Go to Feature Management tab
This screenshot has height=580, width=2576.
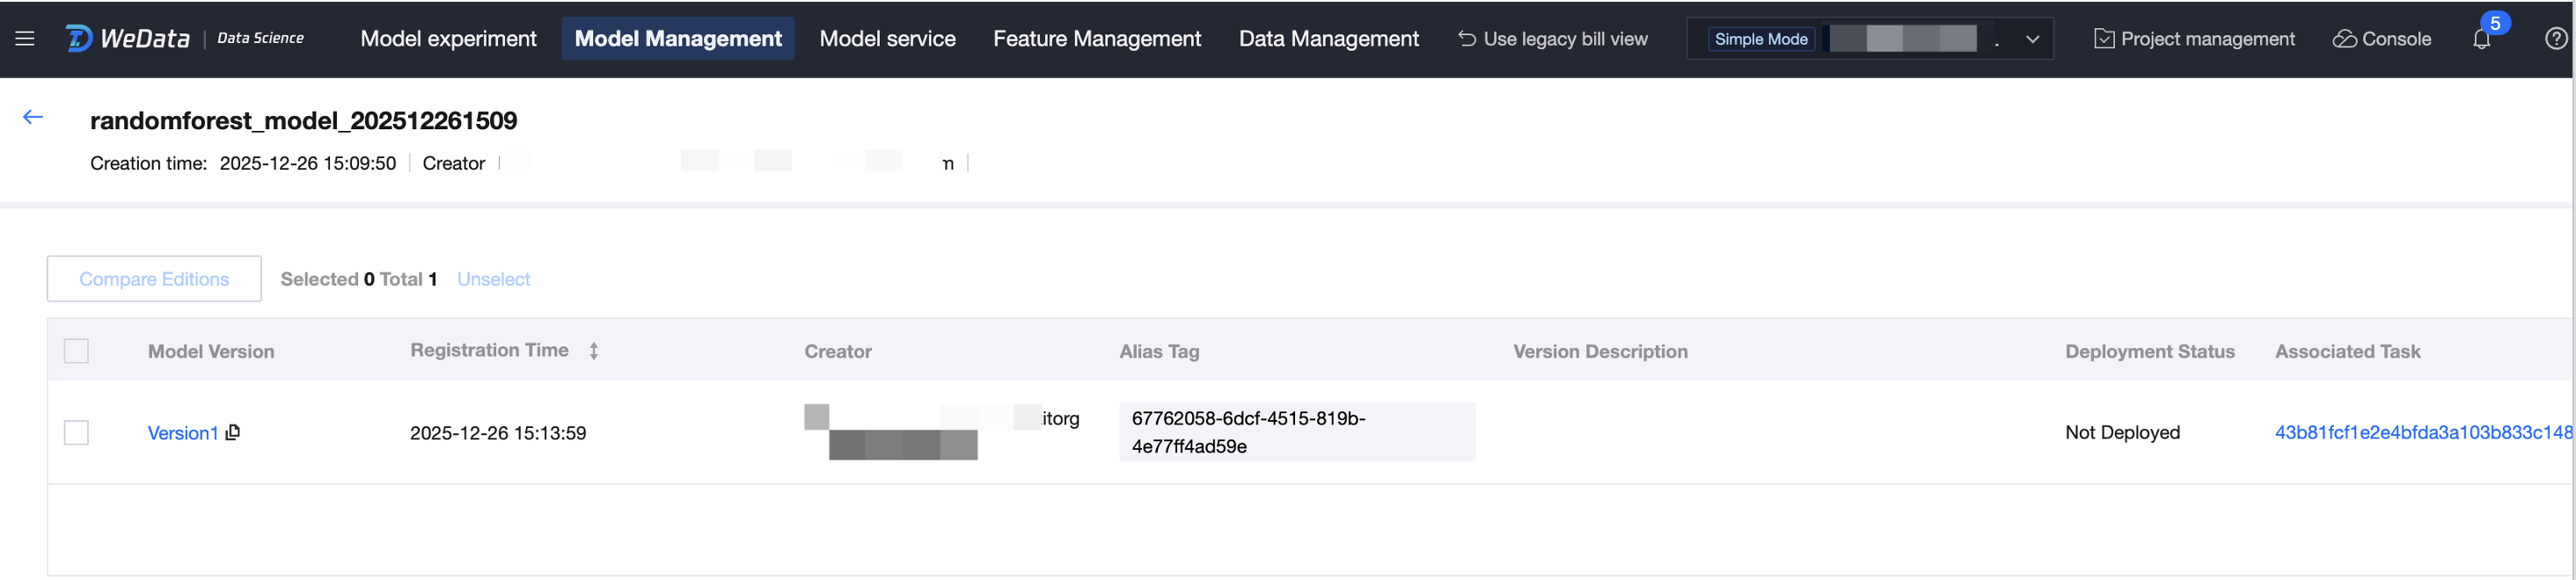point(1096,39)
